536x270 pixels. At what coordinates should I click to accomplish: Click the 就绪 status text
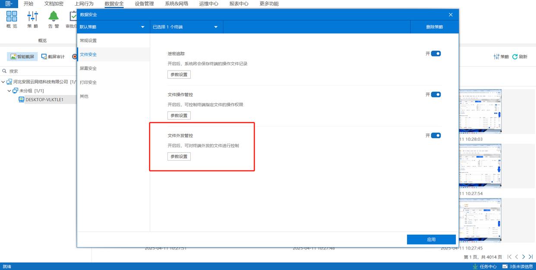point(7,267)
